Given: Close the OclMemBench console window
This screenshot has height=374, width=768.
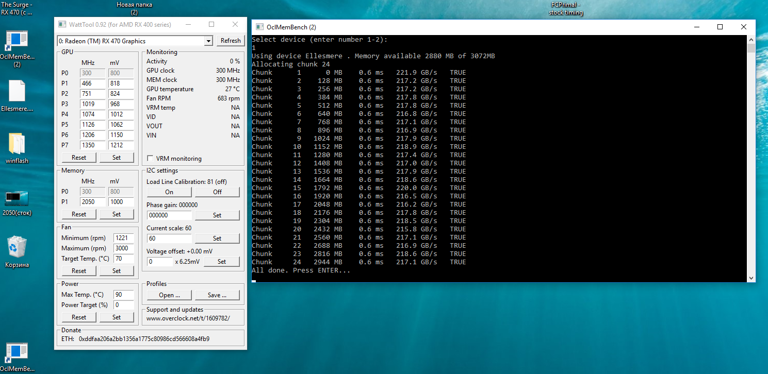Looking at the screenshot, I should (x=744, y=27).
